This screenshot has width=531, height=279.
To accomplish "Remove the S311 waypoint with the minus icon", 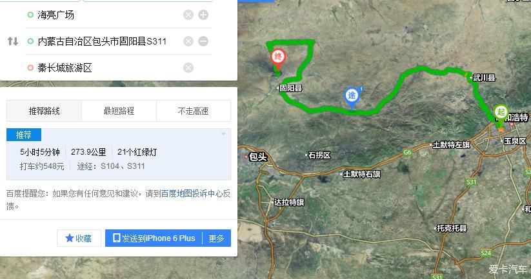I will tap(203, 41).
